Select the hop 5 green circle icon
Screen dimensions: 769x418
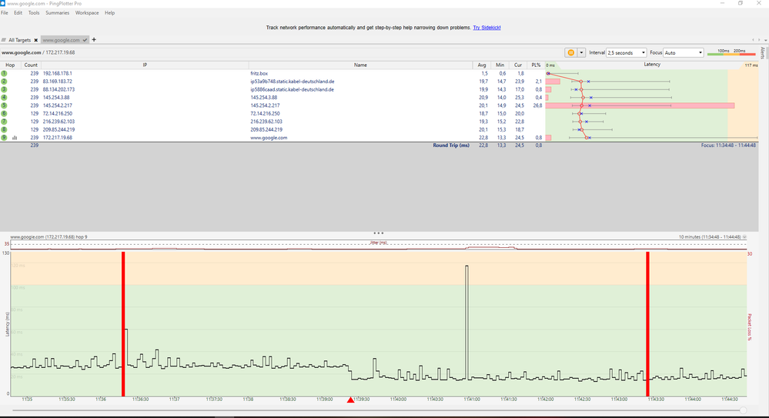pos(4,105)
